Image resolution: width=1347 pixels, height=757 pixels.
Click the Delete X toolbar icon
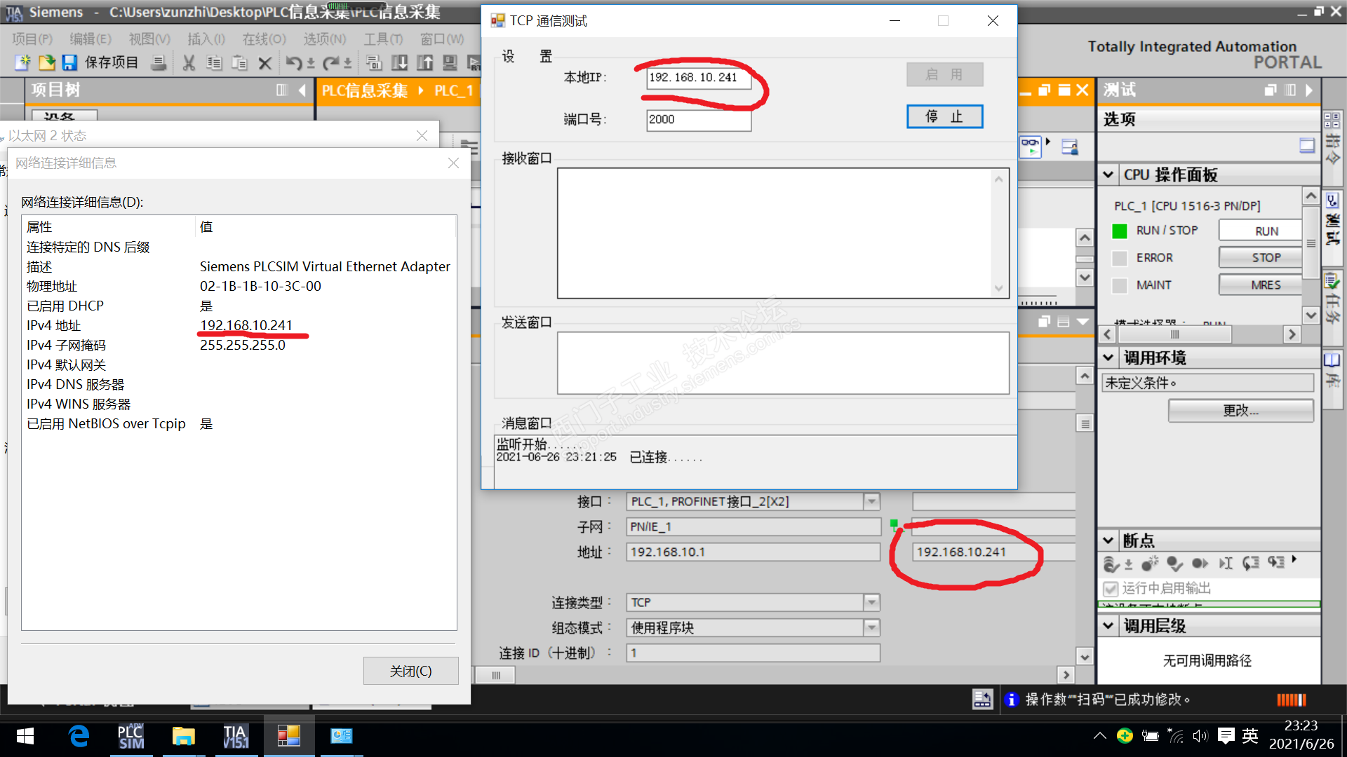[264, 63]
